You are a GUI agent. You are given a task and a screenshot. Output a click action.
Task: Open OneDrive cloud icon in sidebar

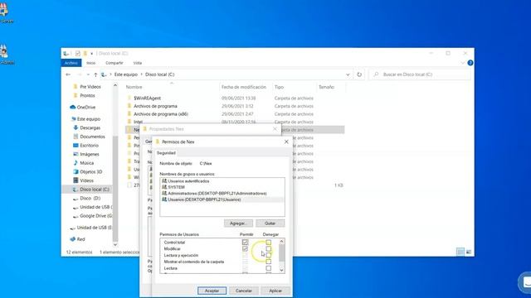click(72, 107)
